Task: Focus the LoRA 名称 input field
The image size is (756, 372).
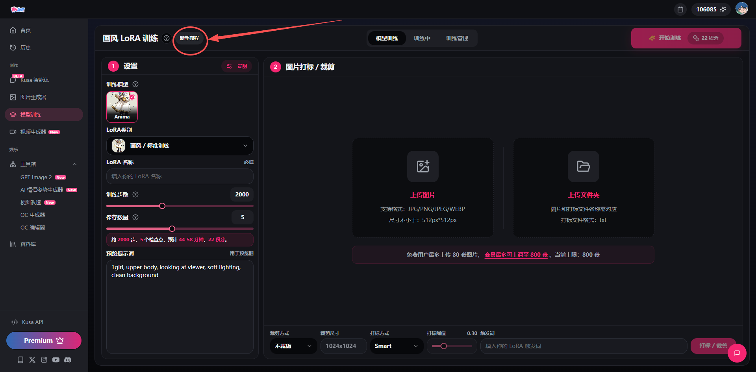Action: coord(180,176)
